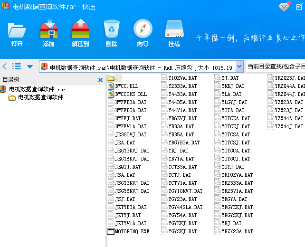Select file HWFFV1A.DAT
Image resolution: width=305 pixels, height=247 pixels.
click(127, 126)
